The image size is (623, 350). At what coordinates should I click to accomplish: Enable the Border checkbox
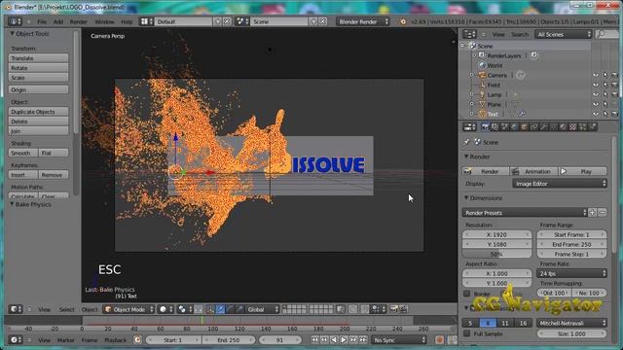[x=467, y=294]
